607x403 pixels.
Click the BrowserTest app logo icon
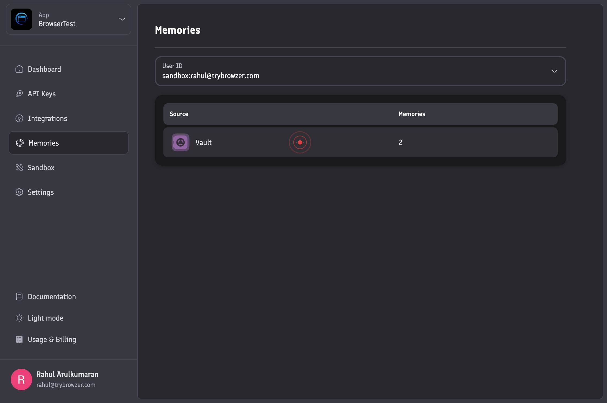pyautogui.click(x=21, y=19)
